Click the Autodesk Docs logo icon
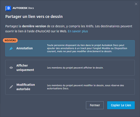 point(8,8)
